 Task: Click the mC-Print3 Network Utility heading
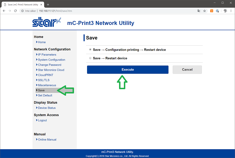tap(101, 23)
